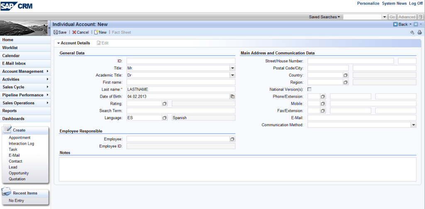Open value help for Country field

(x=345, y=75)
